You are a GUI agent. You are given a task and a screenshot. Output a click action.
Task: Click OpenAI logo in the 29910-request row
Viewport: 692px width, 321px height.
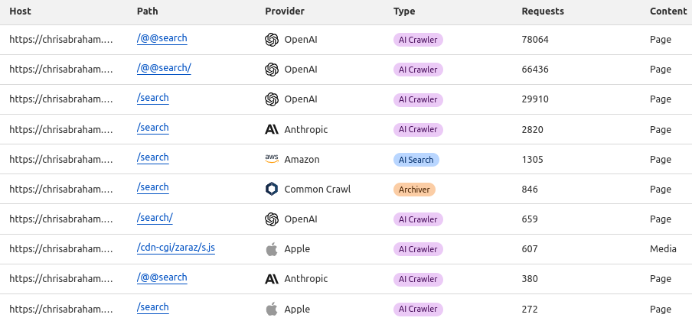[x=271, y=99]
